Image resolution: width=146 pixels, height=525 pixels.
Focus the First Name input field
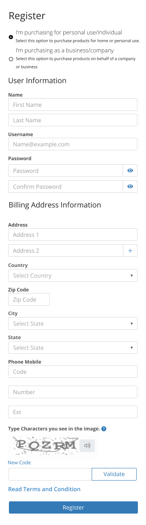click(x=73, y=105)
